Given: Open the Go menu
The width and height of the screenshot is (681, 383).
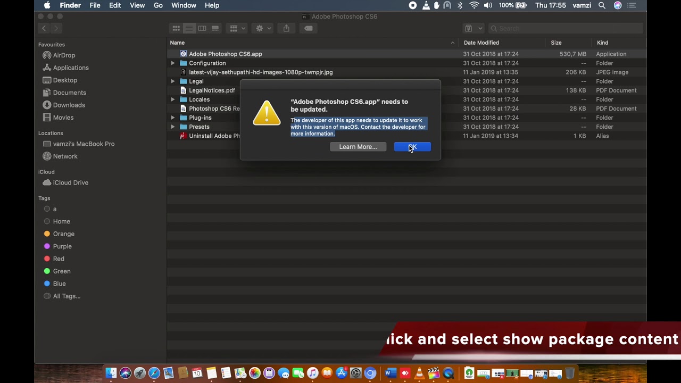Looking at the screenshot, I should point(158,5).
